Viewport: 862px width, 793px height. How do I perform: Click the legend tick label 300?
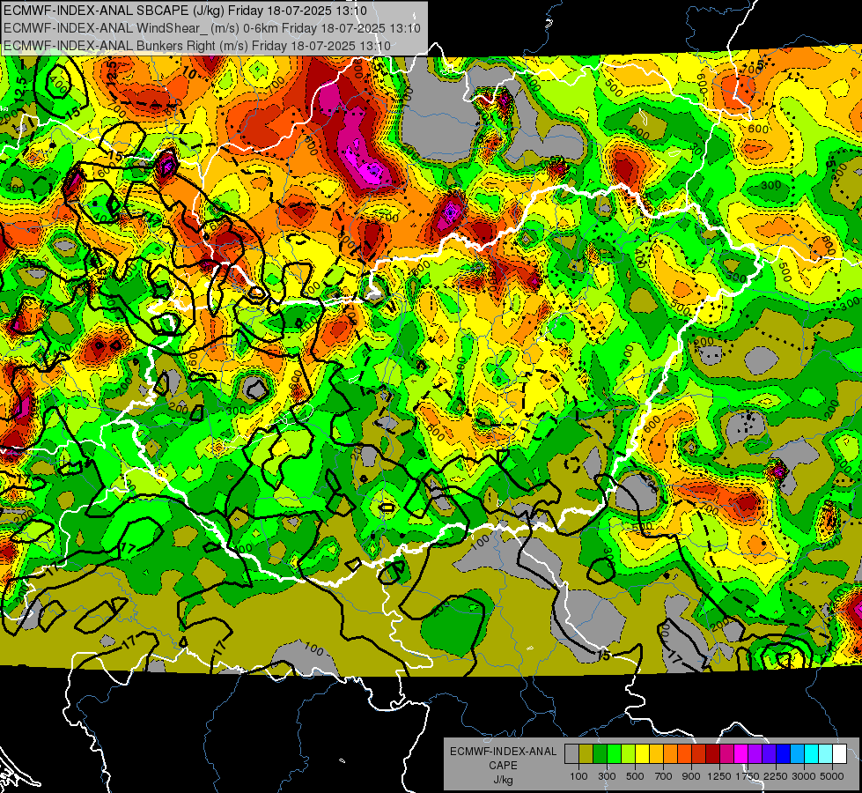point(607,776)
